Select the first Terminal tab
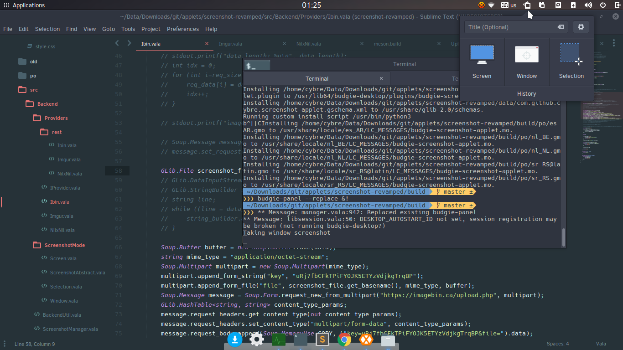 (x=317, y=78)
